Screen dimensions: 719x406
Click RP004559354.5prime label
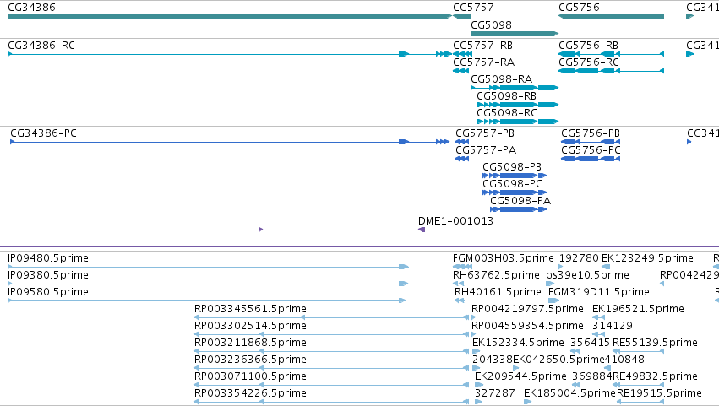(528, 327)
